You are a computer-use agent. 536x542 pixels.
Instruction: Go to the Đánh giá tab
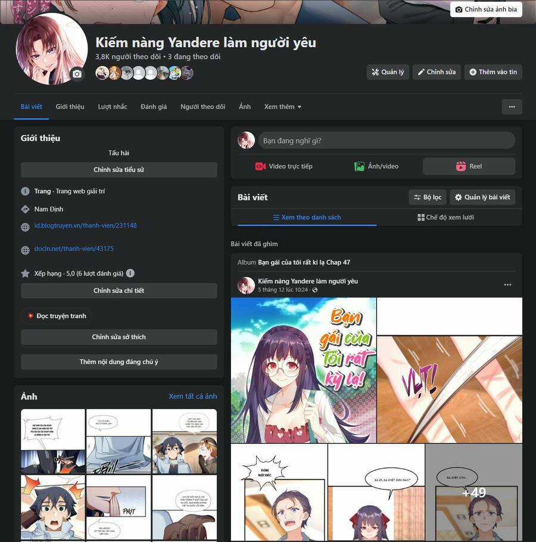click(154, 107)
